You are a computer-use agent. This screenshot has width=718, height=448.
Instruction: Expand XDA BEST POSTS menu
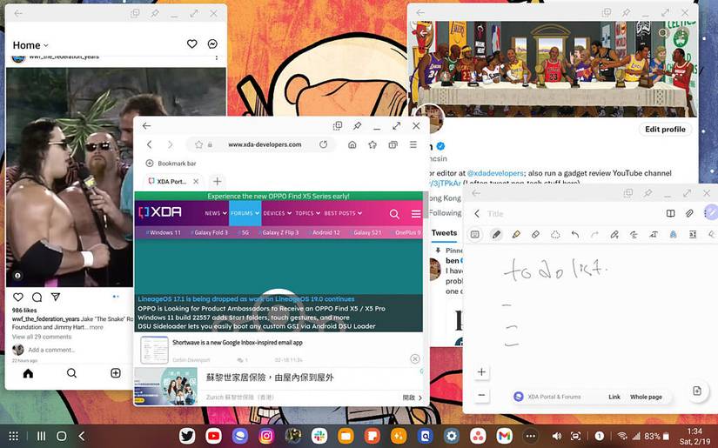343,213
